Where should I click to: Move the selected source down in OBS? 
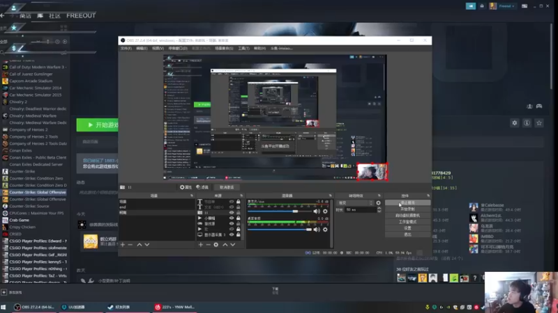coord(233,245)
